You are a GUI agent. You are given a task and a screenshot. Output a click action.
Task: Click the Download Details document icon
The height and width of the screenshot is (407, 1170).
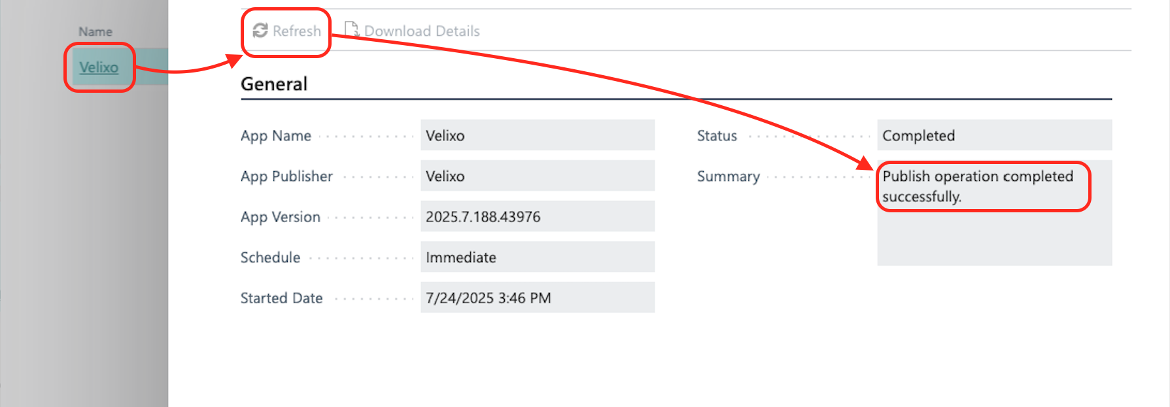point(351,29)
